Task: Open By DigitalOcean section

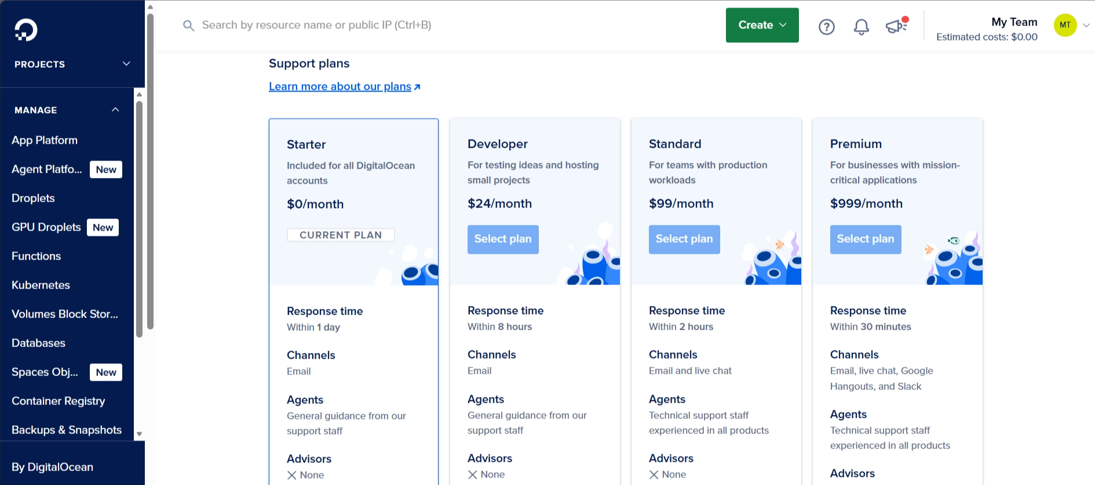Action: point(52,467)
